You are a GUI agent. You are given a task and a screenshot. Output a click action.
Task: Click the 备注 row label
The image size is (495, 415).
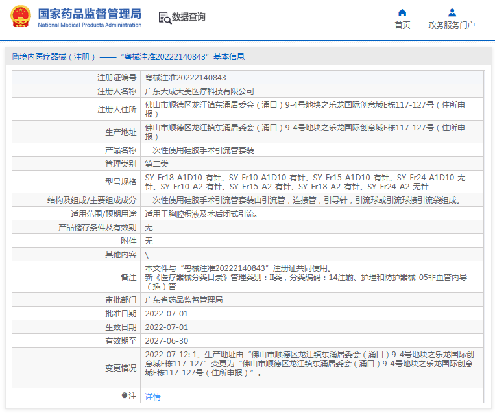(x=128, y=277)
